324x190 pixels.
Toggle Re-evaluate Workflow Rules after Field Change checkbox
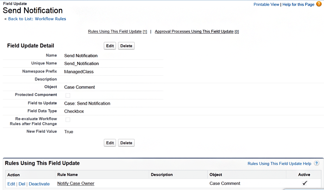(x=68, y=119)
